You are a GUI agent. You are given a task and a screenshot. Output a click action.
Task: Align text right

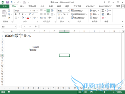[x=48, y=14]
